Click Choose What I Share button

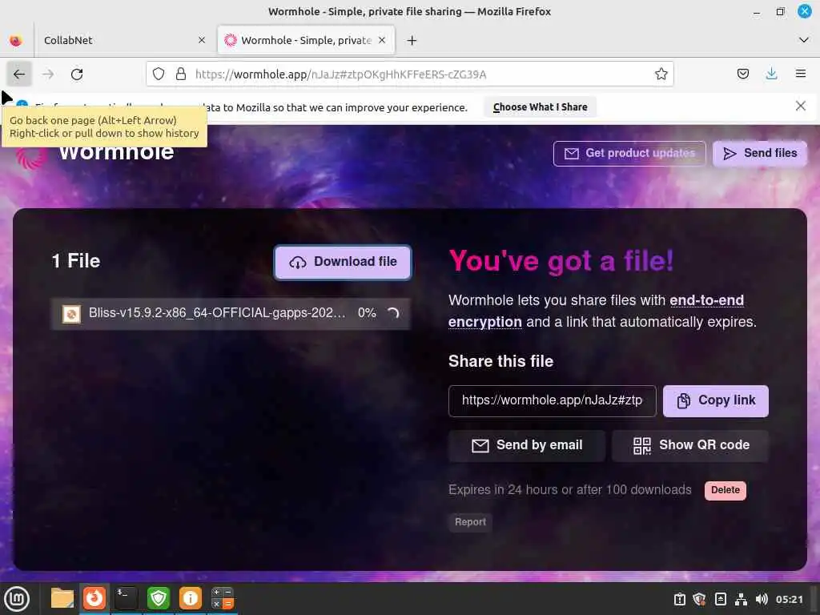point(541,107)
